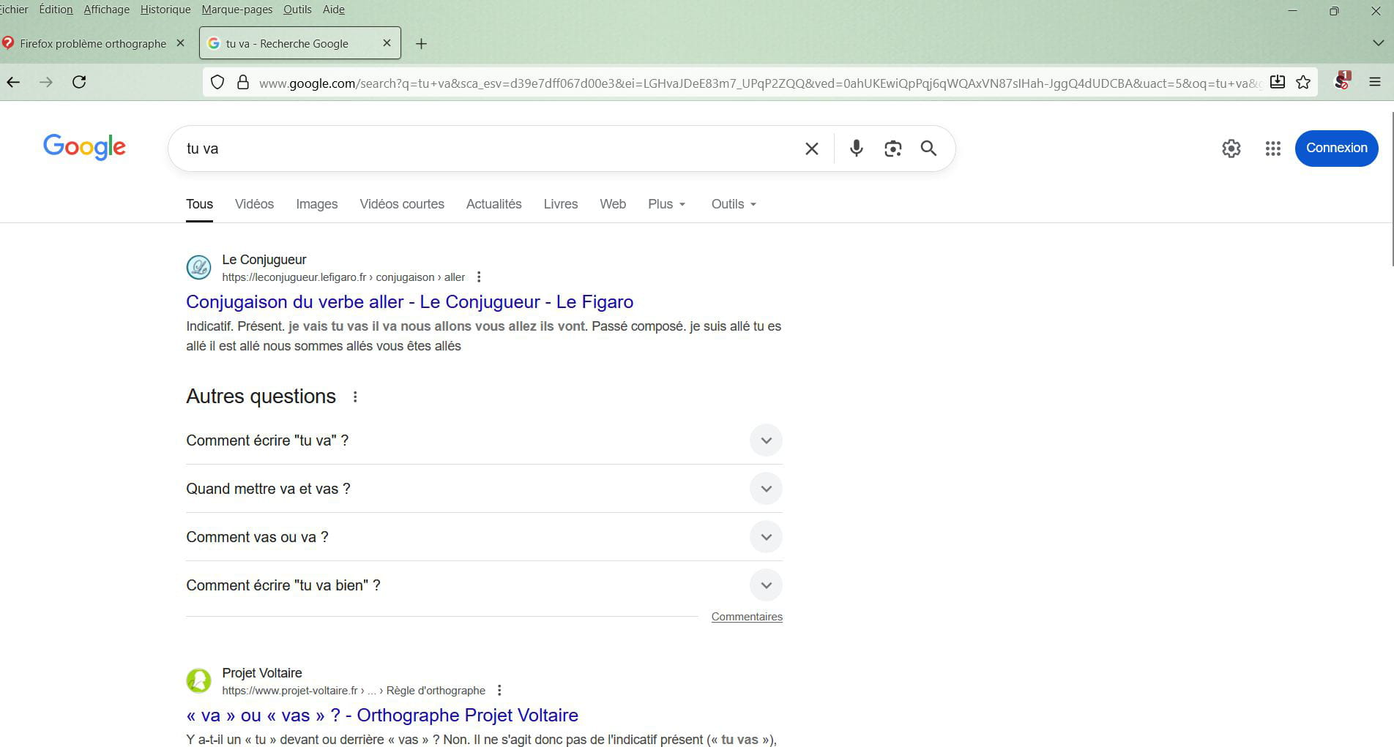Open 'Conjugaison du verbe aller' result link
The height and width of the screenshot is (747, 1394).
(x=410, y=302)
